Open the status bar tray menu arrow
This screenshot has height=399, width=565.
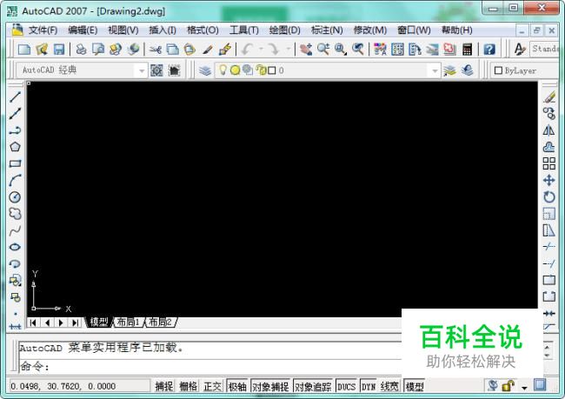[524, 388]
